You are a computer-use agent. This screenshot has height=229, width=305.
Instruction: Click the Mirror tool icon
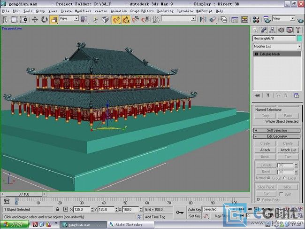[203, 19]
